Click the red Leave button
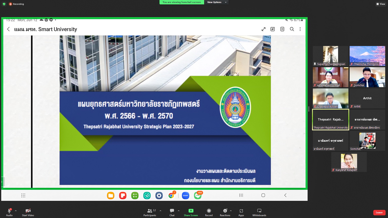This screenshot has width=388, height=218. click(379, 212)
